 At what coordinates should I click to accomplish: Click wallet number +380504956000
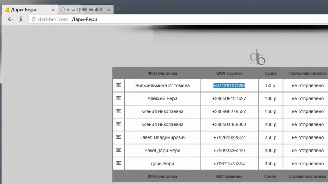[229, 125]
